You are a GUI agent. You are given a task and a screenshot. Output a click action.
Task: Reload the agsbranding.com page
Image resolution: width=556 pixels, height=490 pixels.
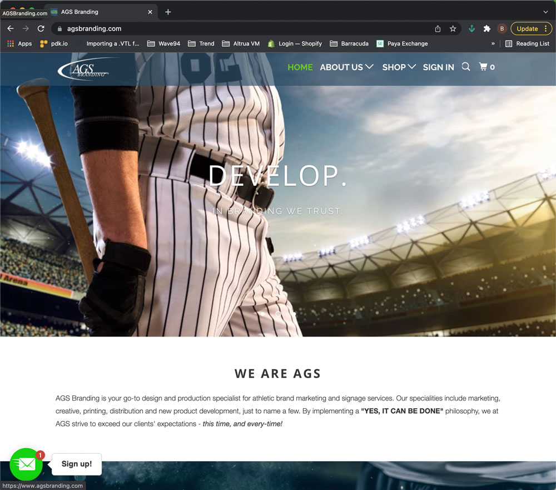pyautogui.click(x=41, y=28)
